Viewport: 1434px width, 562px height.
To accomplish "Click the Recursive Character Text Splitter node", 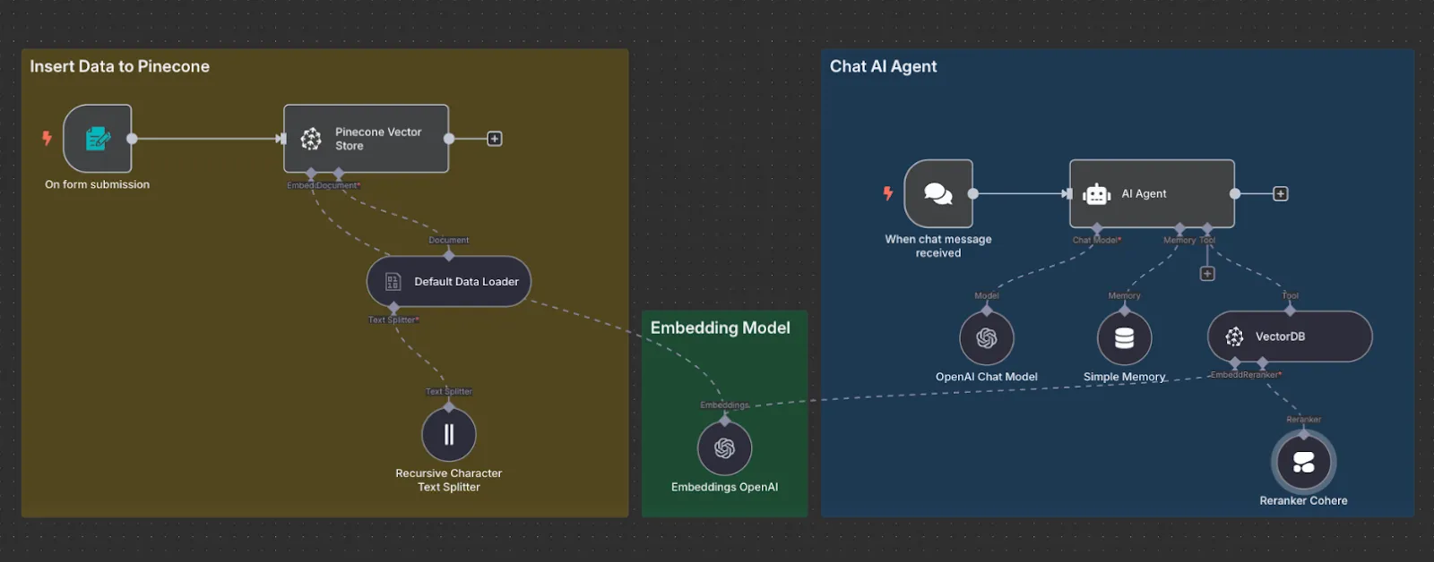I will [x=449, y=434].
